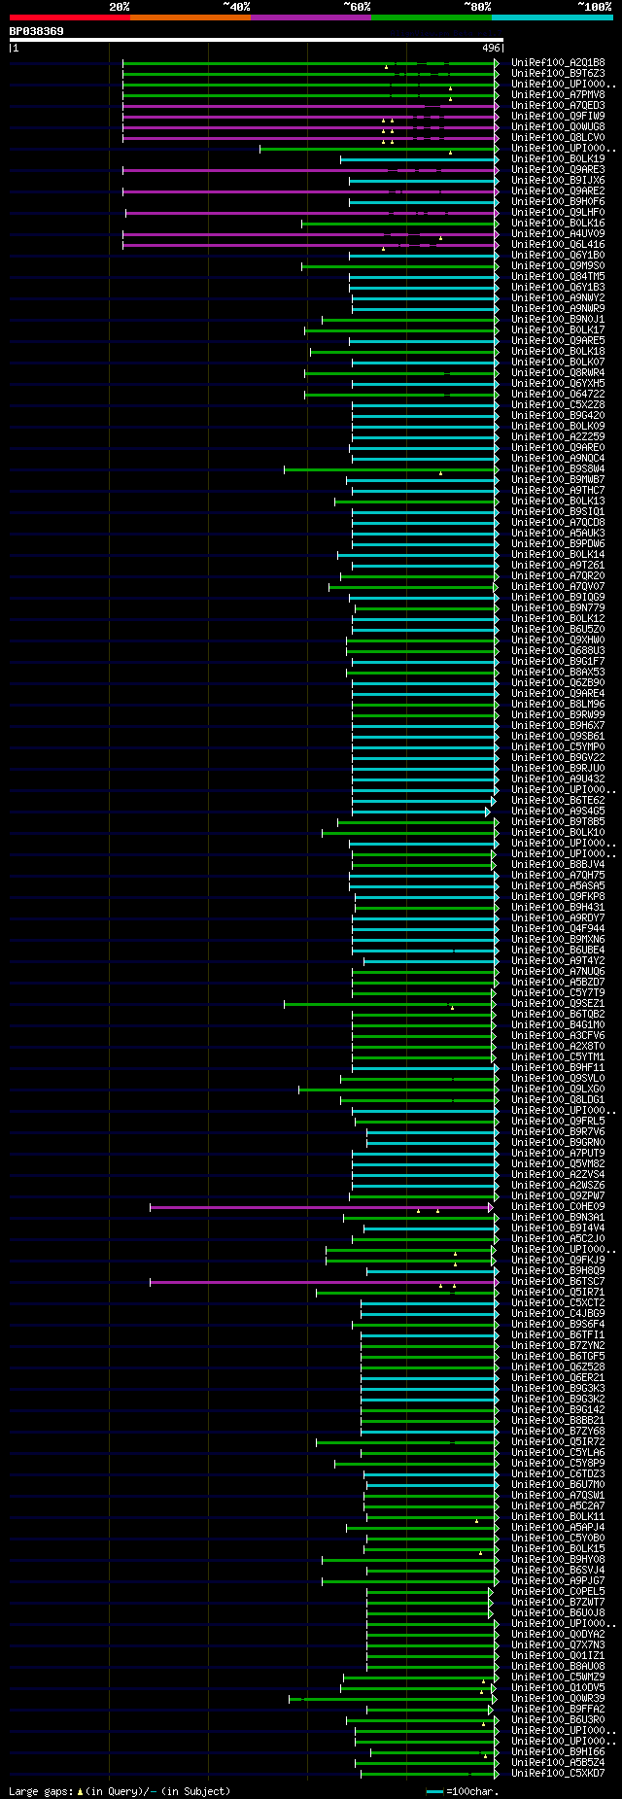
Task: Select label UniRef100_Q84TM5
Action: (x=558, y=277)
